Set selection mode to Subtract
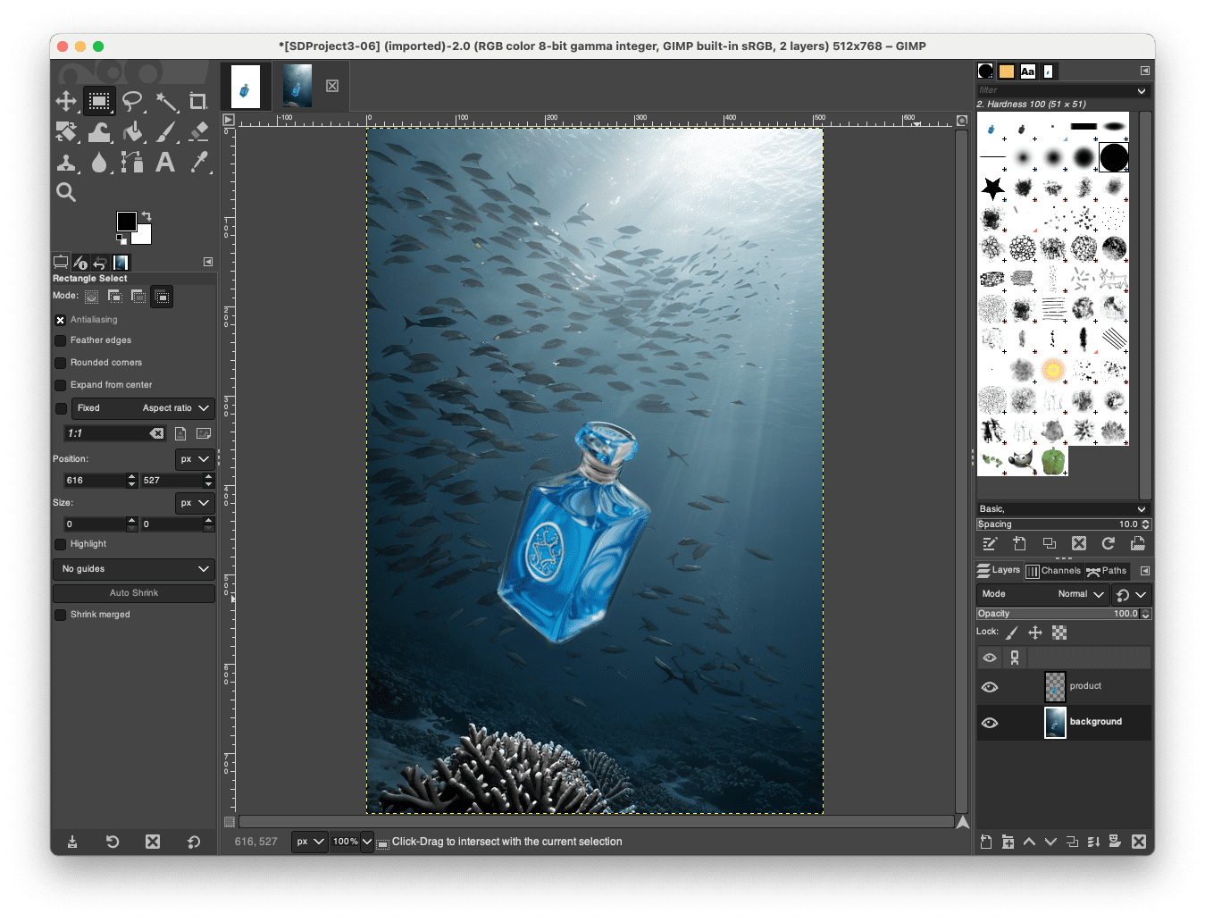The image size is (1205, 922). pyautogui.click(x=138, y=297)
